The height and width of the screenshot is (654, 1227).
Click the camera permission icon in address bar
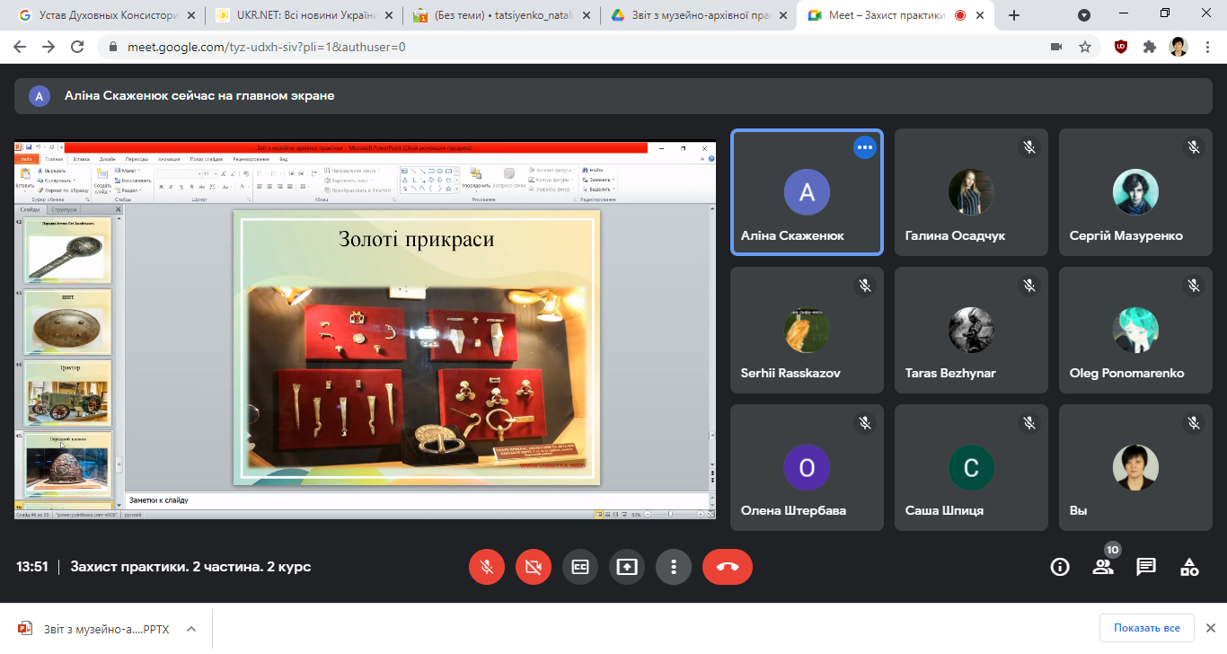(1056, 47)
